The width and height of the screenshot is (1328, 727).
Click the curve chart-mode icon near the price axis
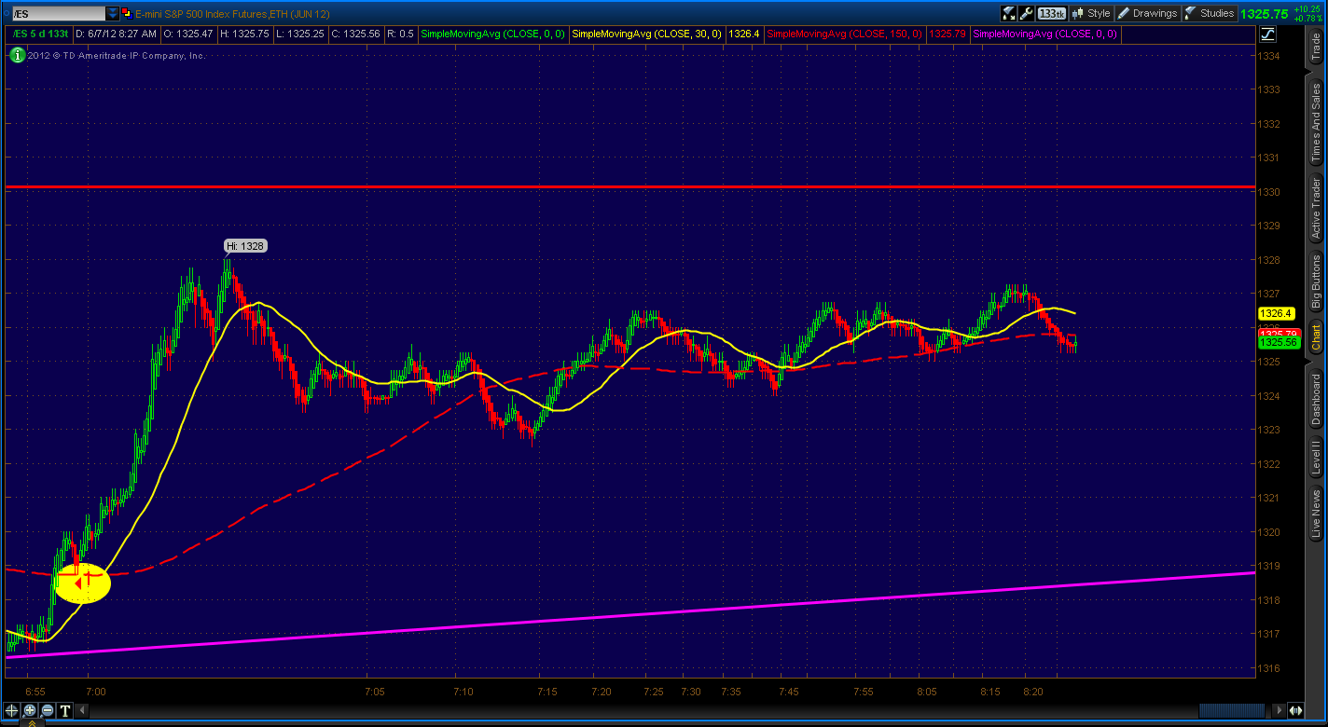[x=1268, y=34]
